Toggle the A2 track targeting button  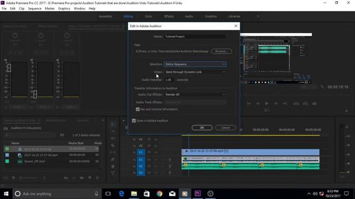pyautogui.click(x=141, y=166)
